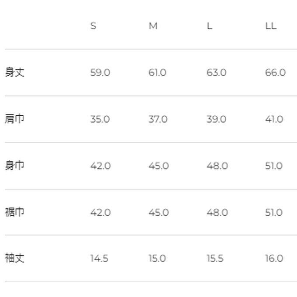Click the 37.0 value in 肩巾 row
This screenshot has width=297, height=297.
(x=158, y=119)
